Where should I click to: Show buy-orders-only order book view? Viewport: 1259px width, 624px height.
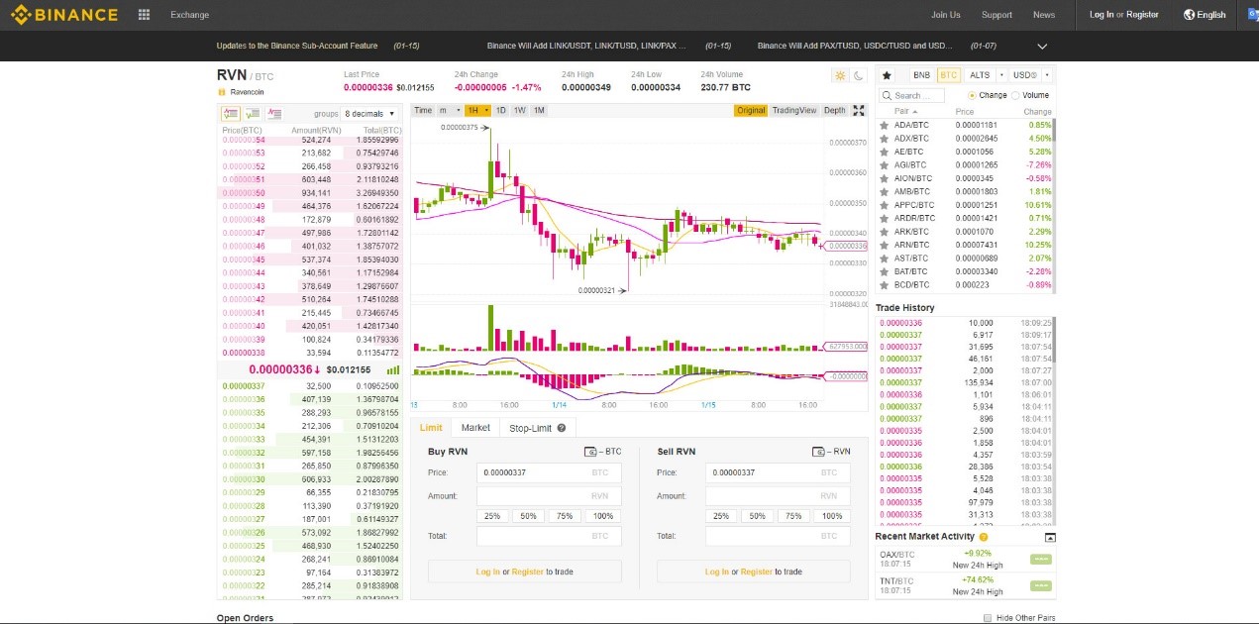[253, 114]
